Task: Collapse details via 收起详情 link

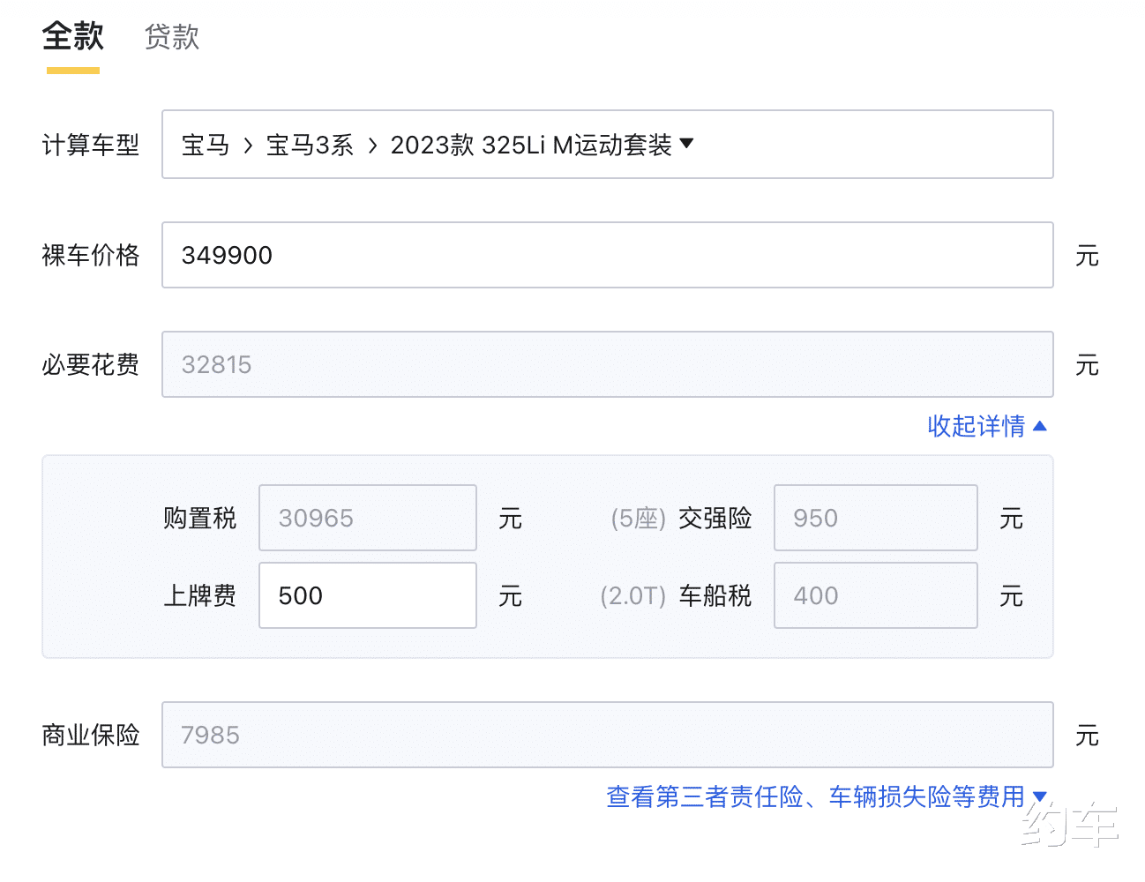Action: pyautogui.click(x=986, y=426)
